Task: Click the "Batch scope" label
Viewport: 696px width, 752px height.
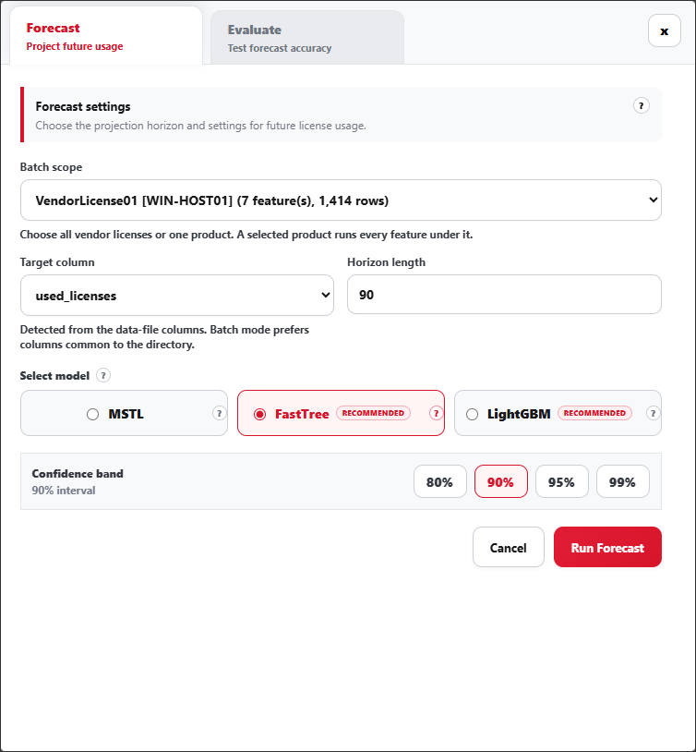Action: pyautogui.click(x=51, y=167)
